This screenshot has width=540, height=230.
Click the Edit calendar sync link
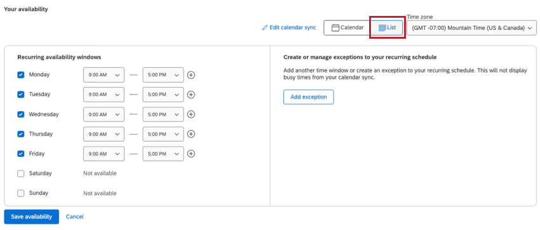click(x=289, y=27)
